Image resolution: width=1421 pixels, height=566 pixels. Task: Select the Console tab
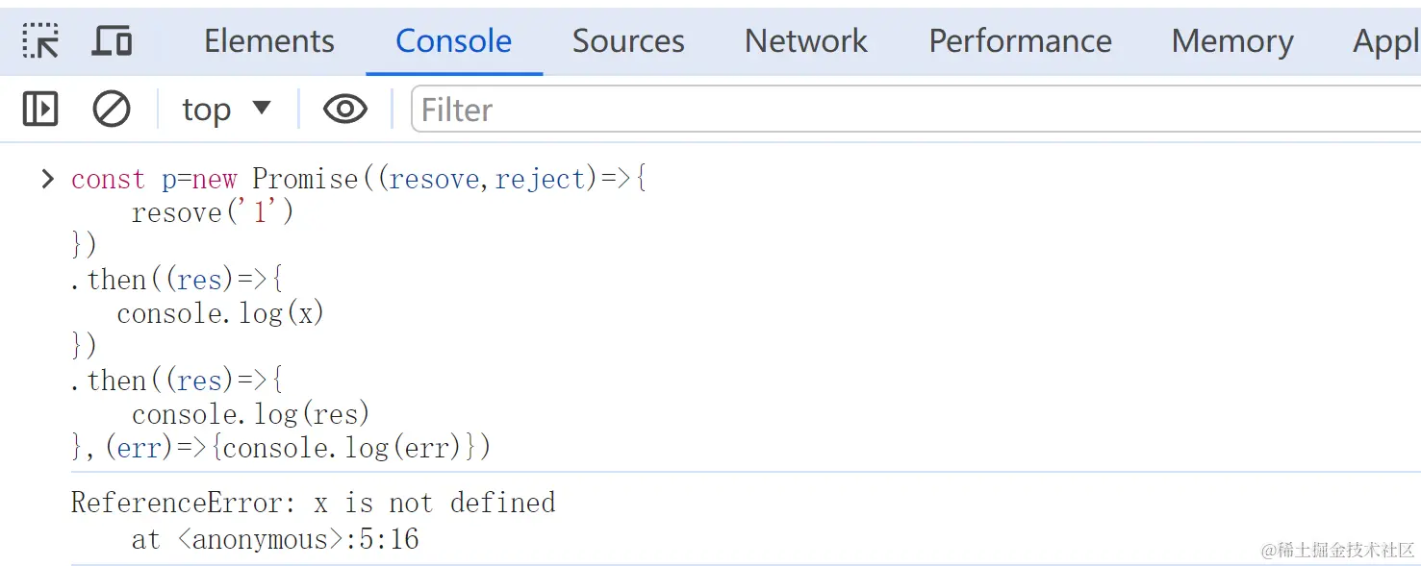tap(453, 41)
